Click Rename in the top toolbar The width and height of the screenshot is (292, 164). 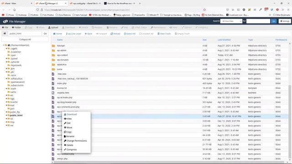[x=112, y=27]
